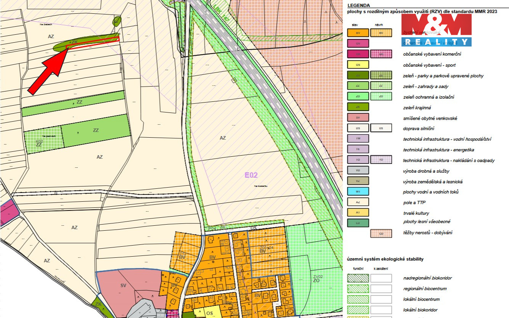
Task: Click the 'LEGENDA' heading
Action: (358, 5)
